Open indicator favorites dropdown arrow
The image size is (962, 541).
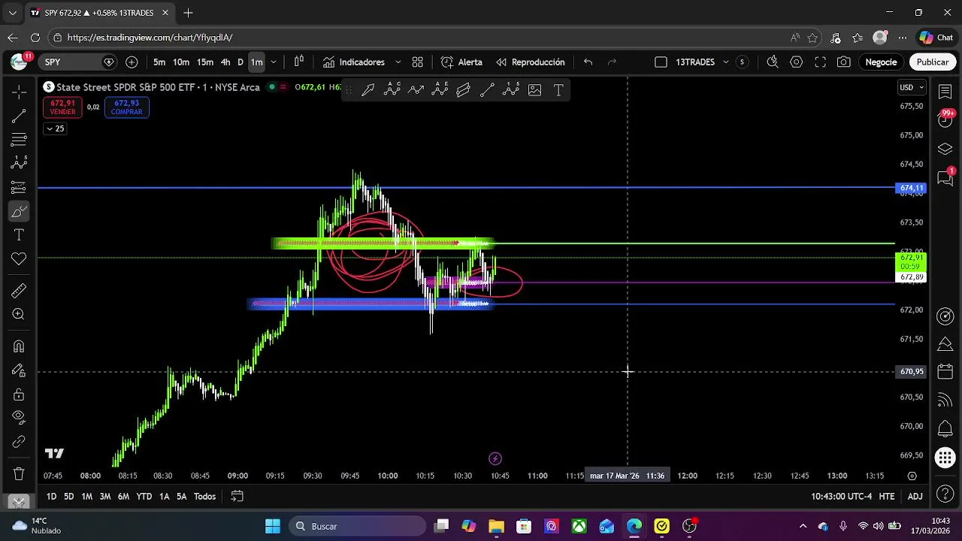point(398,62)
